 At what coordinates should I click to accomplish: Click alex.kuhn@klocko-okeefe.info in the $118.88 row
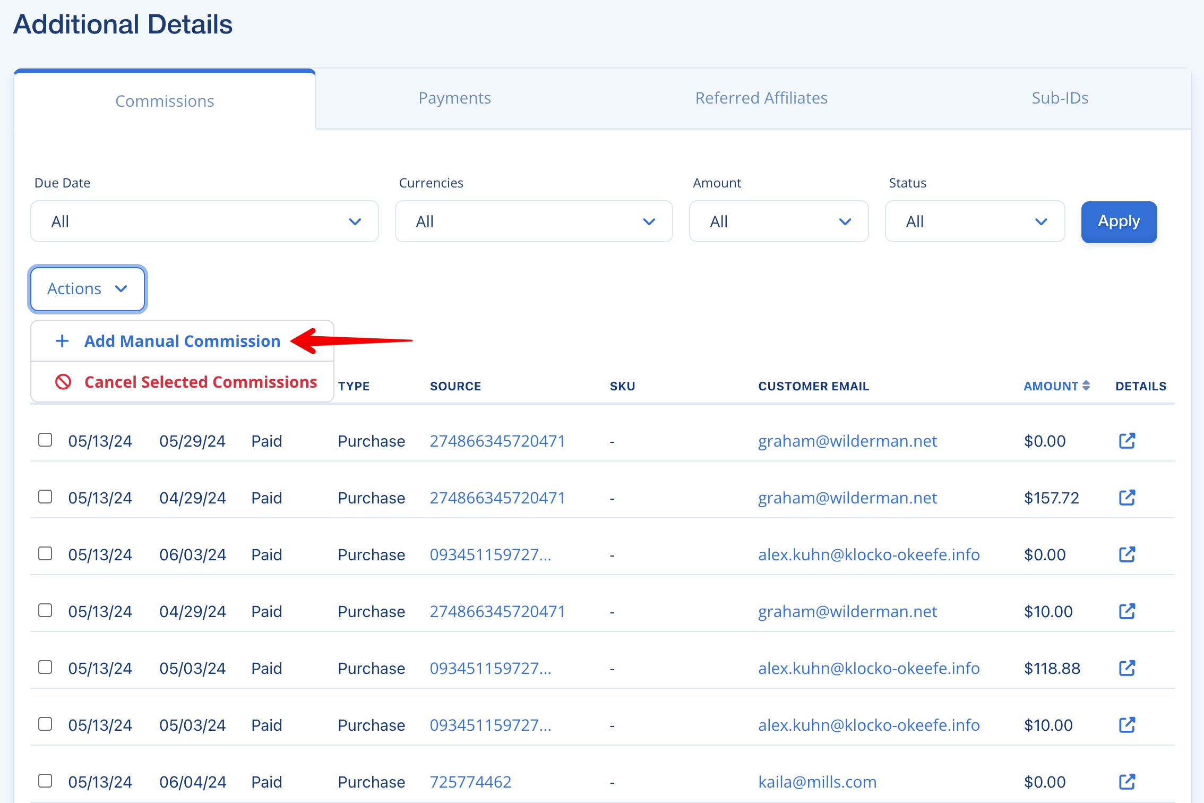(868, 668)
